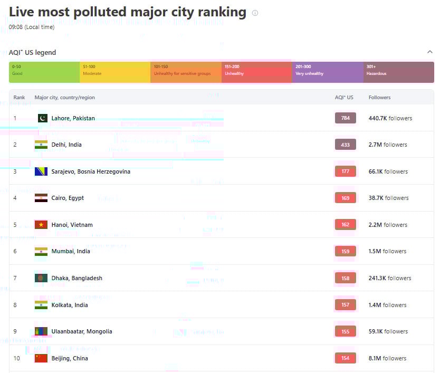Image resolution: width=440 pixels, height=373 pixels.
Task: Click the India flag next to Delhi
Action: pos(41,145)
